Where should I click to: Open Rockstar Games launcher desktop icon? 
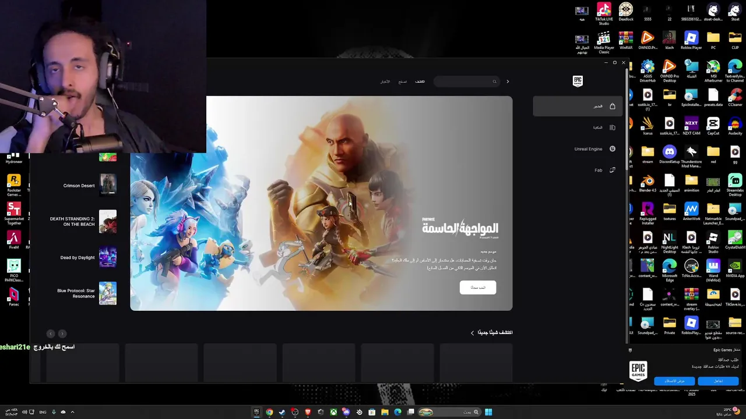(x=14, y=186)
